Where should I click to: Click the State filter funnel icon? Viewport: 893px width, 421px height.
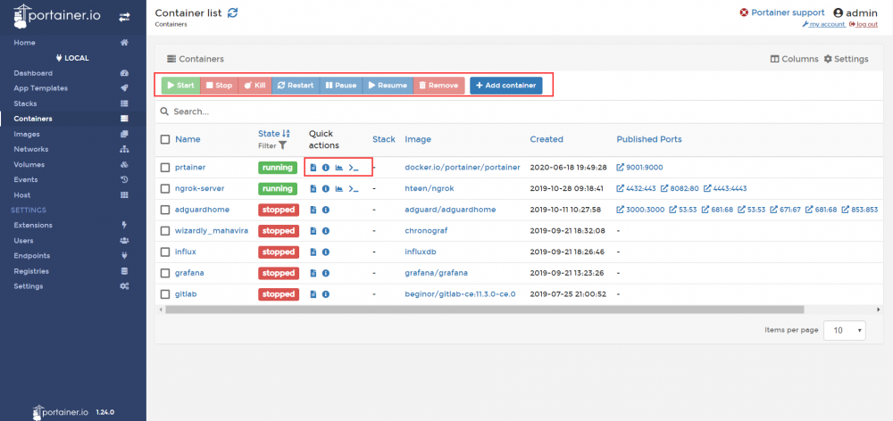282,145
